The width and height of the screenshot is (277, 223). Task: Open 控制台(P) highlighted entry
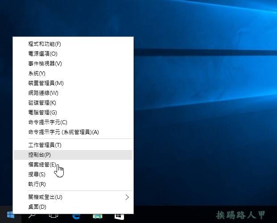(73, 155)
